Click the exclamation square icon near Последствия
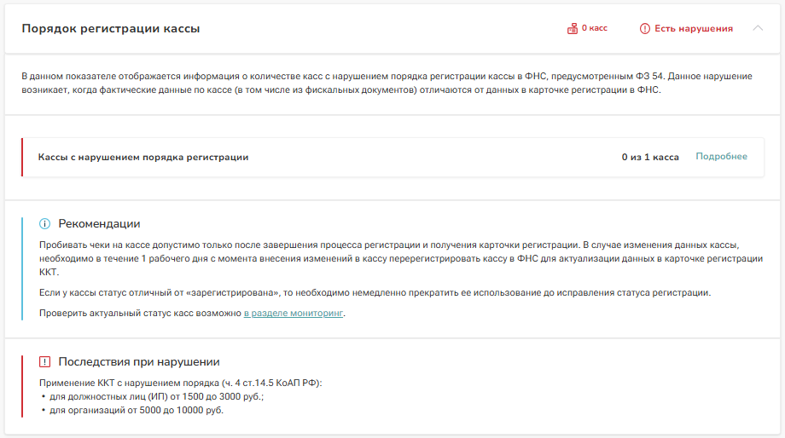 coord(45,362)
